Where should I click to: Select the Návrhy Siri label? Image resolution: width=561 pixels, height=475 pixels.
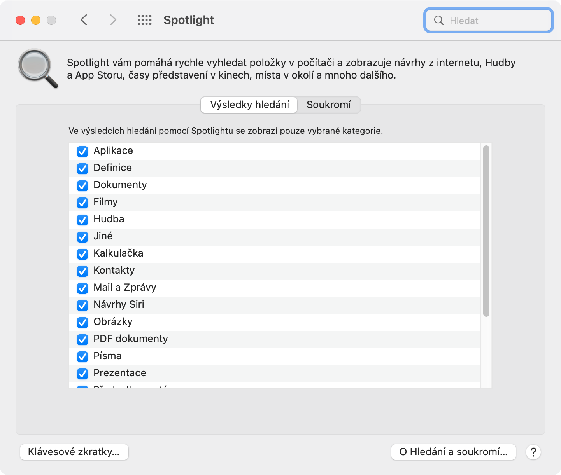[x=119, y=305]
